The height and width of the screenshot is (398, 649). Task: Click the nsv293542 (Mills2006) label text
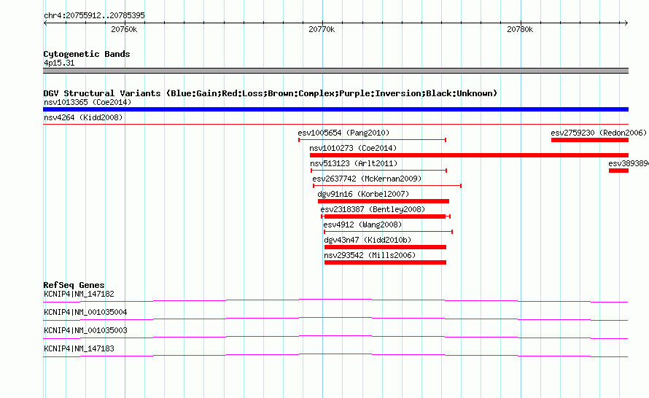[370, 255]
